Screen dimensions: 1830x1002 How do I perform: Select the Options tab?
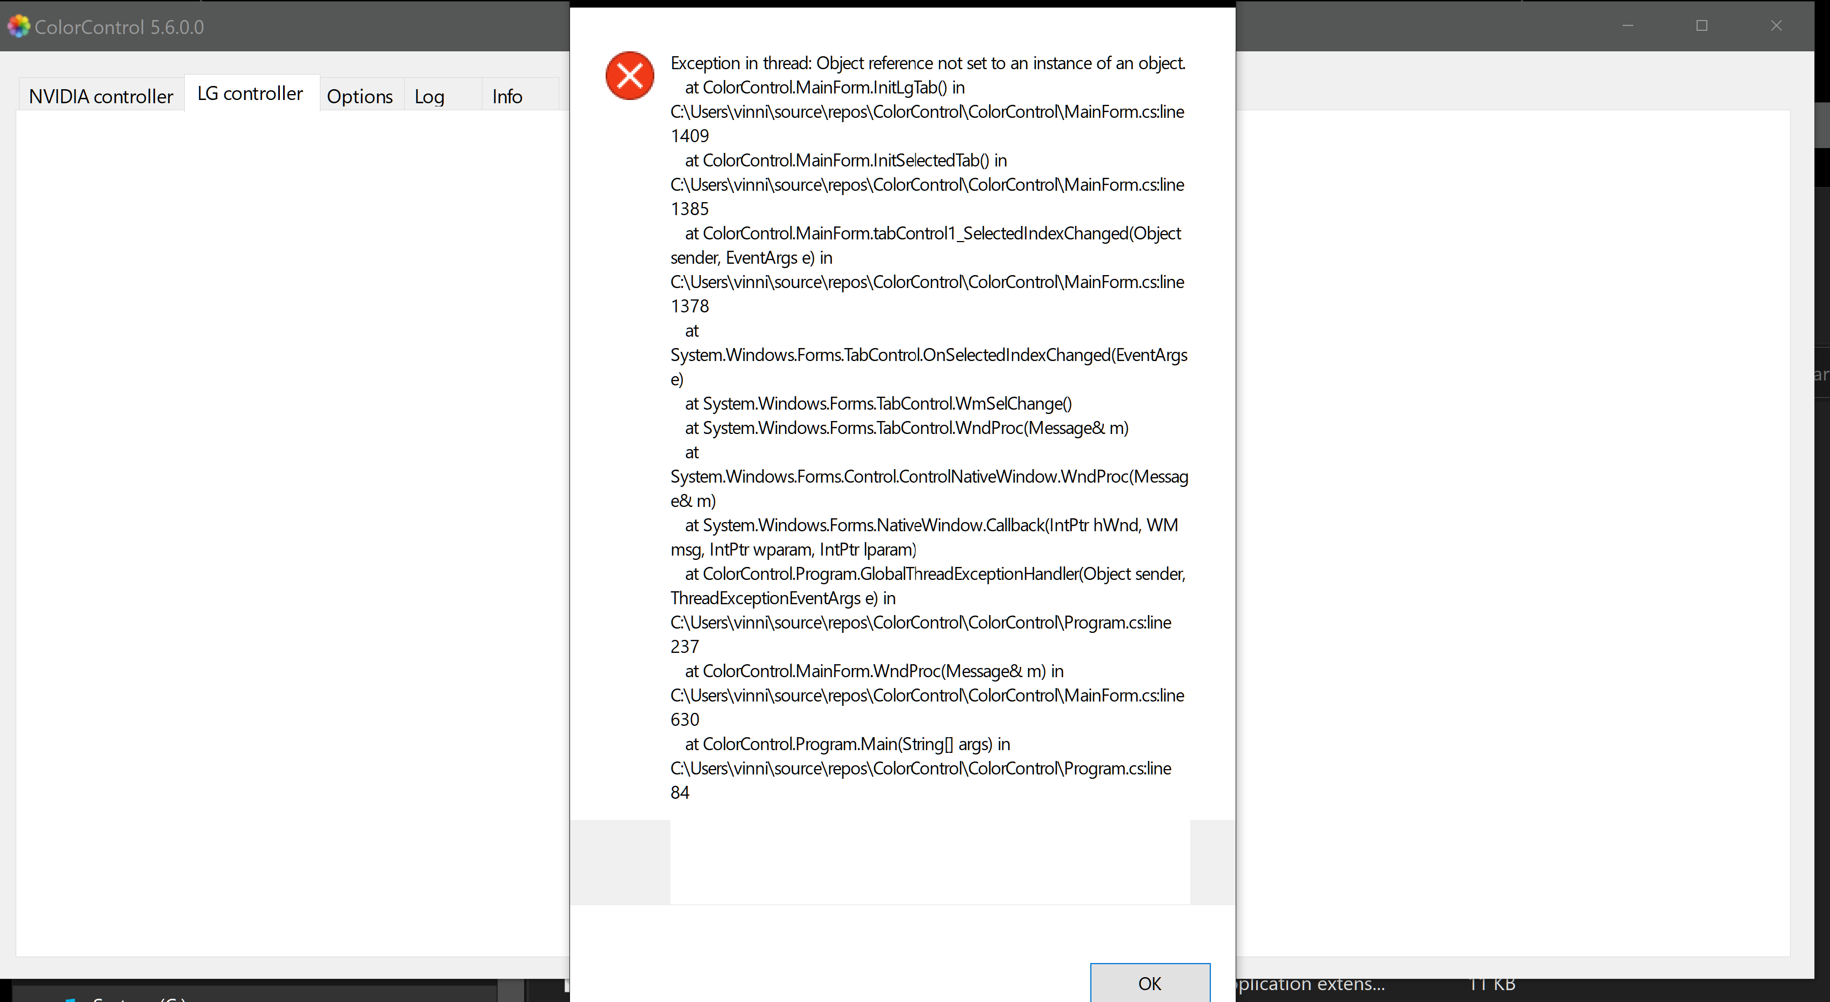359,95
